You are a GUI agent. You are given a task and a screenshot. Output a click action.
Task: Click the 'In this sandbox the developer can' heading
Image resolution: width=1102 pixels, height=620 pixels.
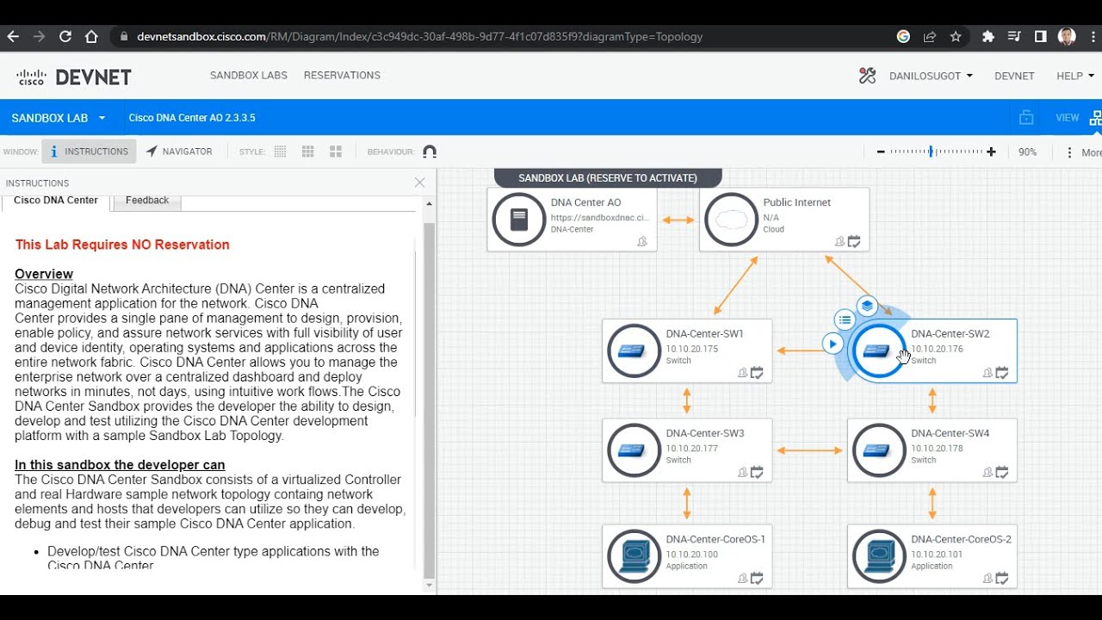120,465
